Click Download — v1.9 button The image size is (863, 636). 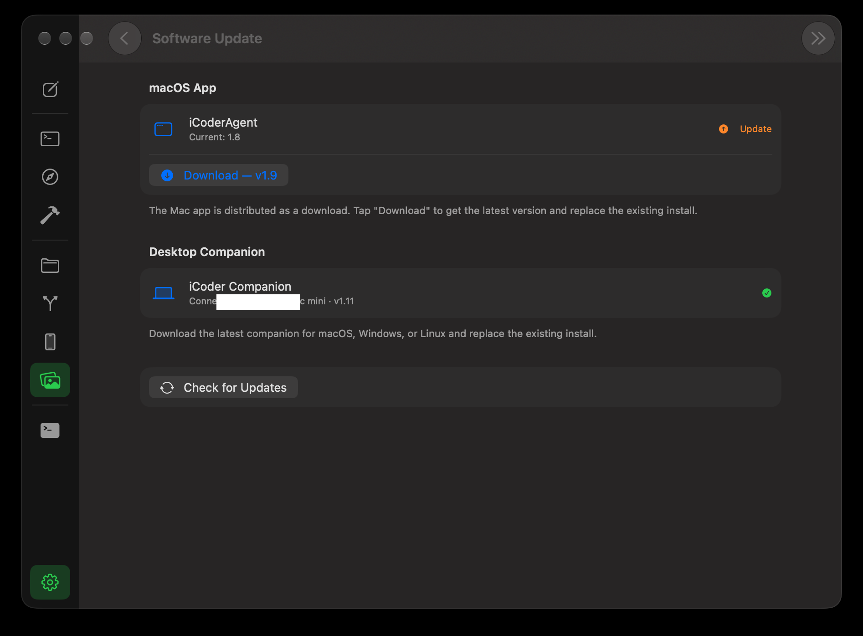click(x=219, y=175)
